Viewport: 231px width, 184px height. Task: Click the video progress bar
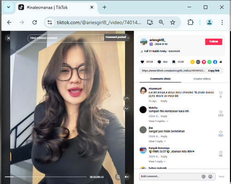(x=46, y=177)
